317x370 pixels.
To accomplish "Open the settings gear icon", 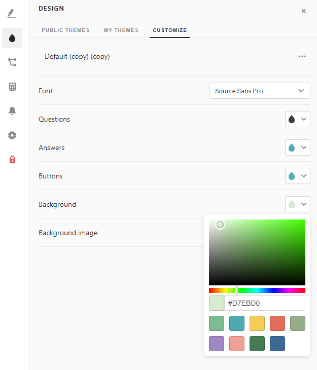I will (12, 135).
